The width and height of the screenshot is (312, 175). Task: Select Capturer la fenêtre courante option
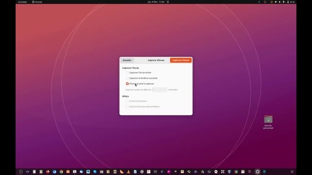click(x=127, y=78)
